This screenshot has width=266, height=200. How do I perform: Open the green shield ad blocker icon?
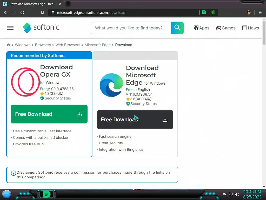click(213, 12)
